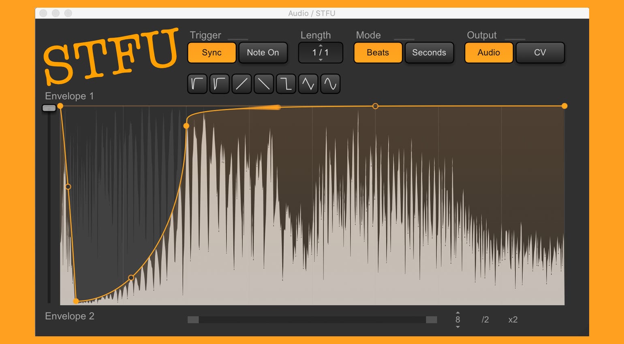Open the Envelope 1 label
Image resolution: width=624 pixels, height=344 pixels.
tap(69, 96)
